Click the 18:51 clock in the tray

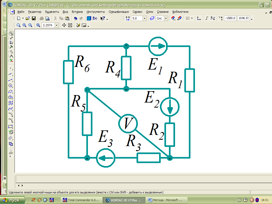click(x=265, y=200)
